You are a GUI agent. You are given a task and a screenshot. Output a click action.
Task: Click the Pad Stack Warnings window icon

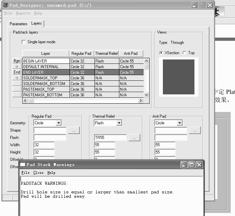pos(23,165)
